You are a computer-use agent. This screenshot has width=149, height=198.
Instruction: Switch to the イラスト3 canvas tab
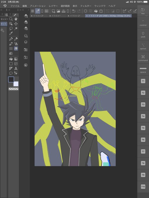39,16
